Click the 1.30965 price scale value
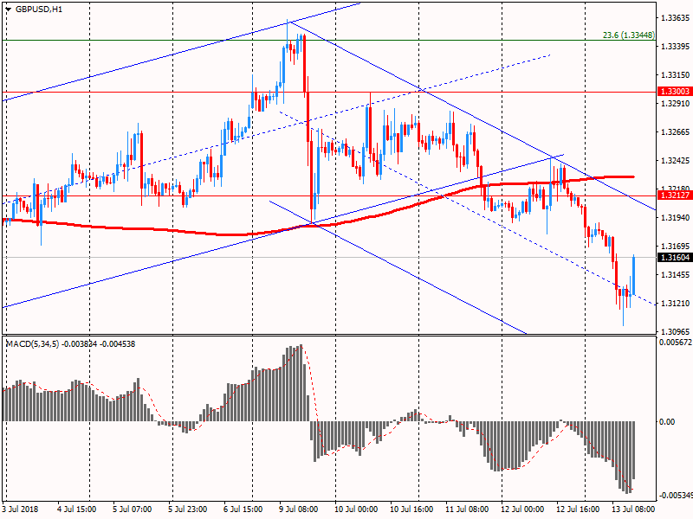 (x=674, y=331)
